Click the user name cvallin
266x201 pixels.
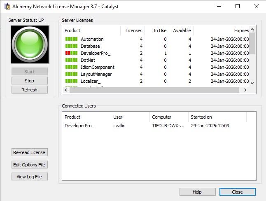[119, 126]
